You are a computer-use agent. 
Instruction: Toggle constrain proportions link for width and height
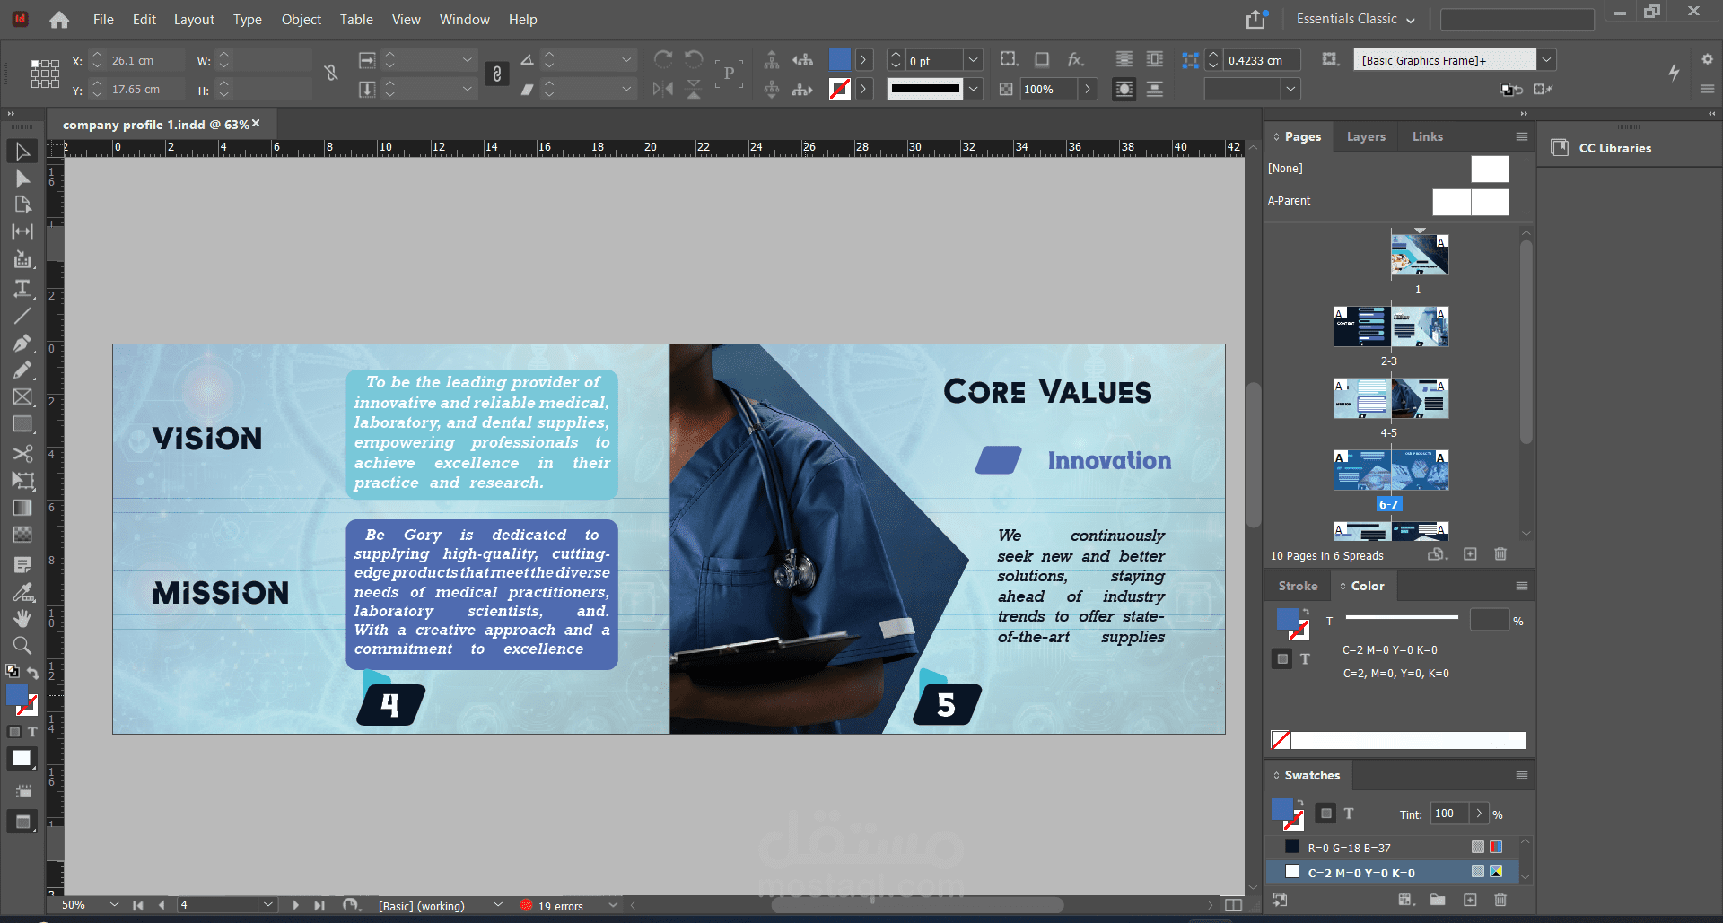coord(331,74)
